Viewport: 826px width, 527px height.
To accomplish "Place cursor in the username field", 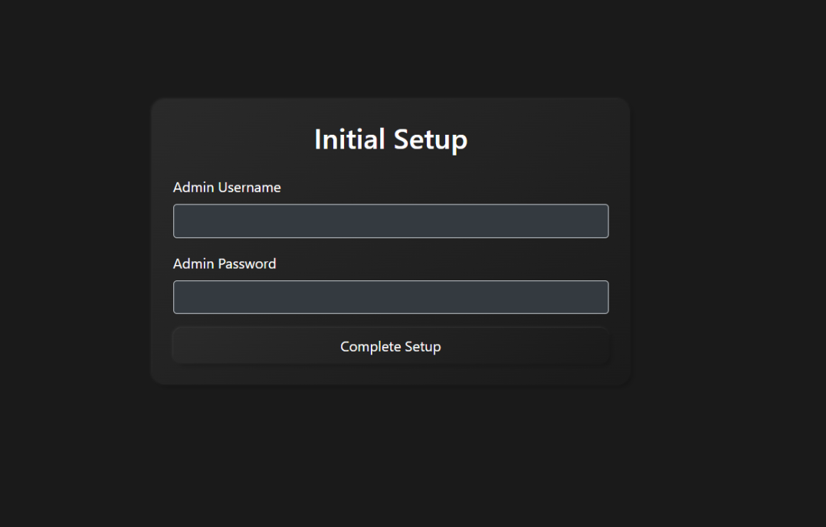I will (391, 221).
